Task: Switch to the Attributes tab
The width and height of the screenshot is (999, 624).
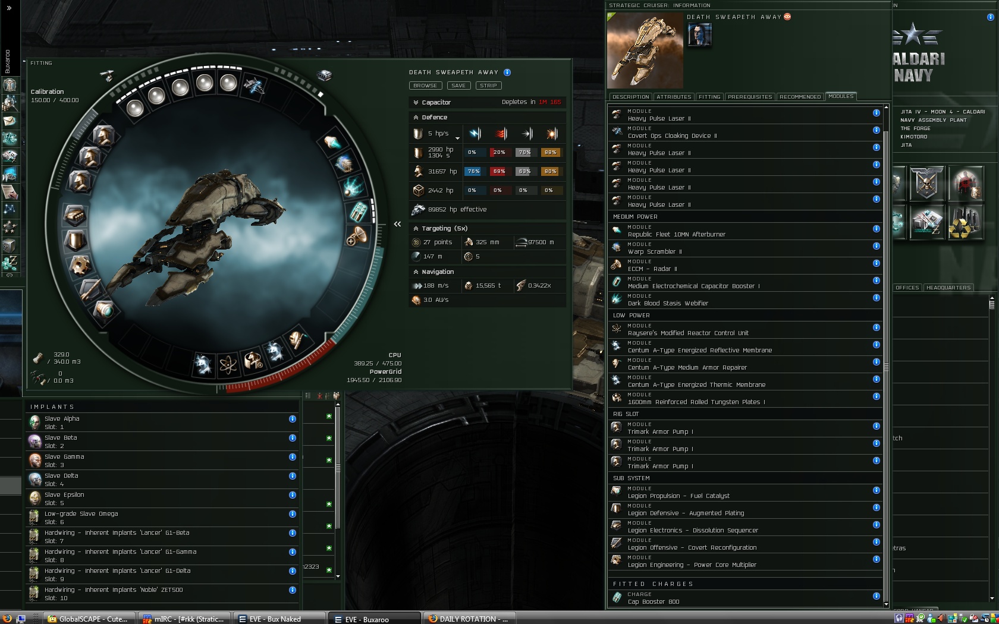Action: pyautogui.click(x=674, y=97)
